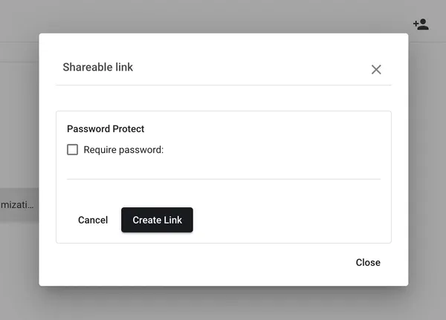Click the Cancel button
This screenshot has height=320, width=446.
[93, 220]
